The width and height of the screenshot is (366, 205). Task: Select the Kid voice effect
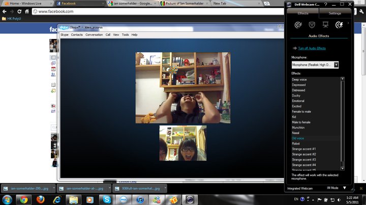(x=294, y=117)
